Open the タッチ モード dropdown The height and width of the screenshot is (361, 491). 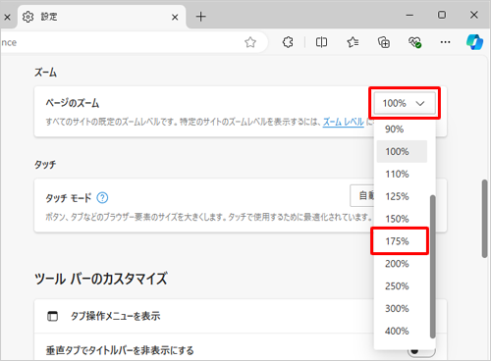point(362,196)
